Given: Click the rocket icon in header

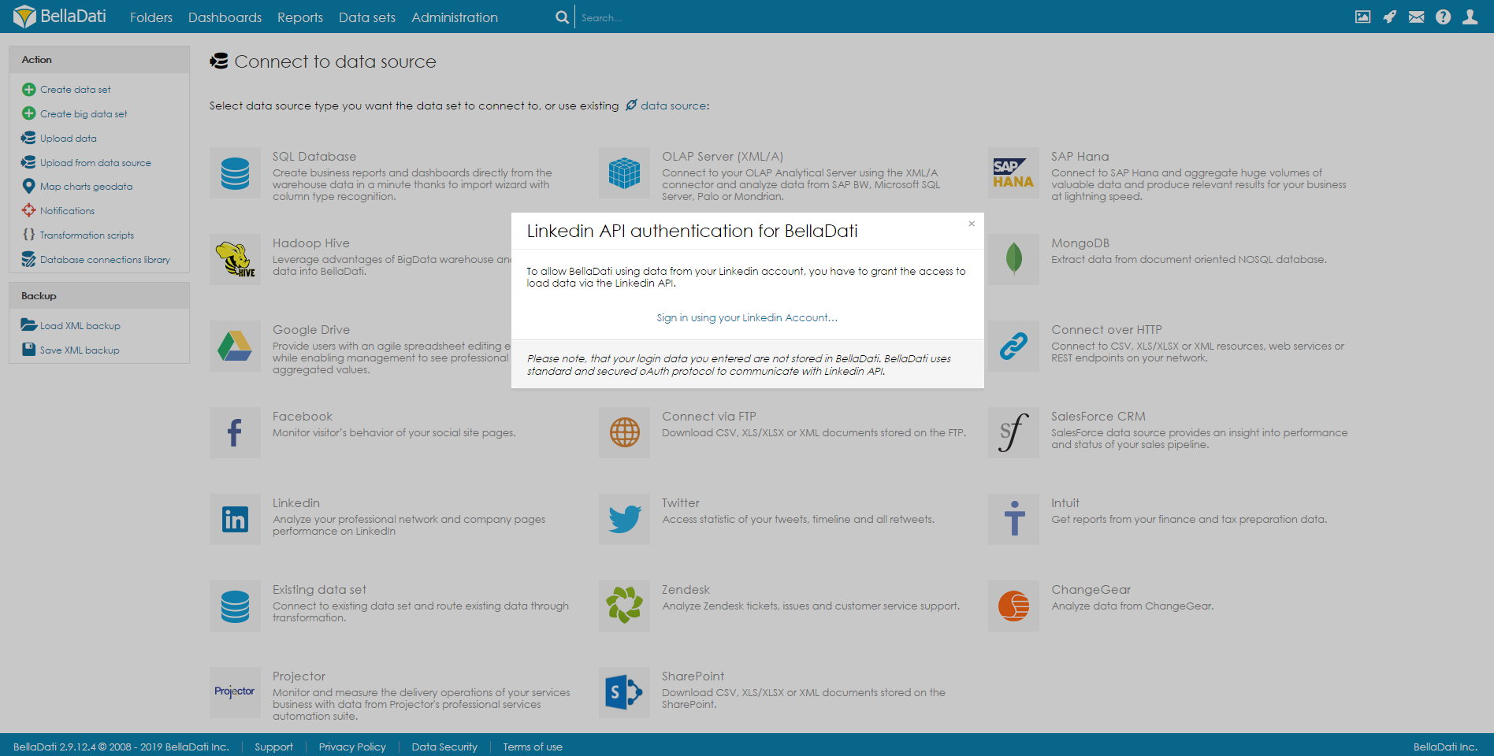Looking at the screenshot, I should point(1389,17).
